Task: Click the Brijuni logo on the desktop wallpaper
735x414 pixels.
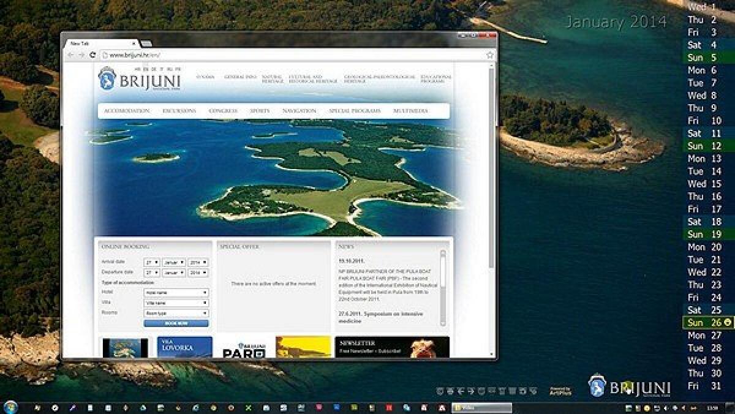Action: tap(597, 386)
